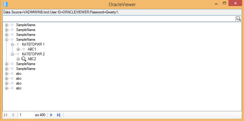
Task: Click the magnifier search button beside the search box
Action: coord(238,19)
